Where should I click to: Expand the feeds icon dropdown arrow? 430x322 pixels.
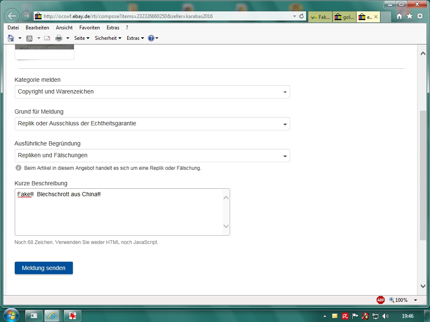tap(39, 38)
